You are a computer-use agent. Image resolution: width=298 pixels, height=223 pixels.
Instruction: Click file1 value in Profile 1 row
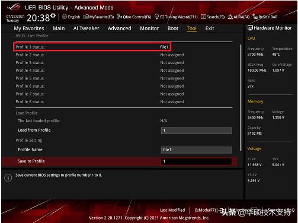[x=164, y=47]
